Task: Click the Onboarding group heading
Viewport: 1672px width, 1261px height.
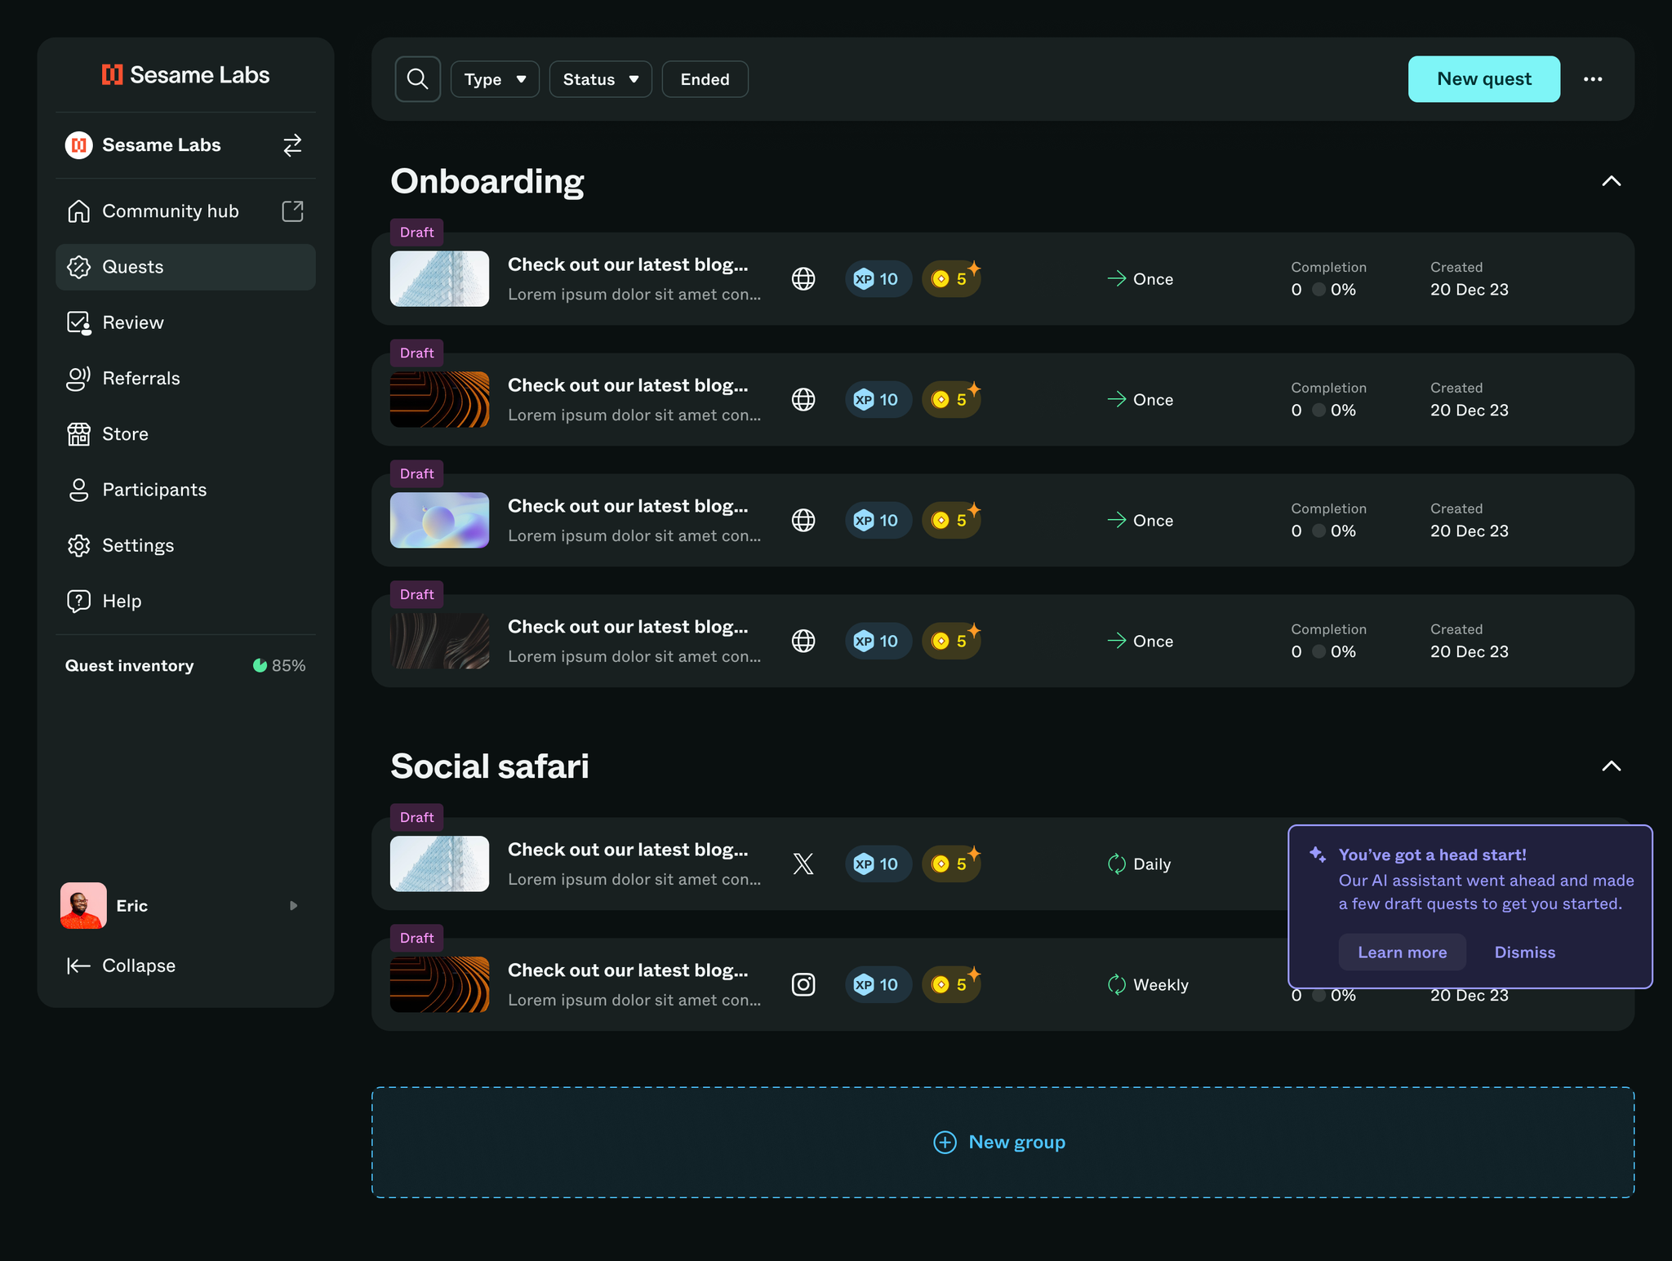Action: pyautogui.click(x=487, y=181)
